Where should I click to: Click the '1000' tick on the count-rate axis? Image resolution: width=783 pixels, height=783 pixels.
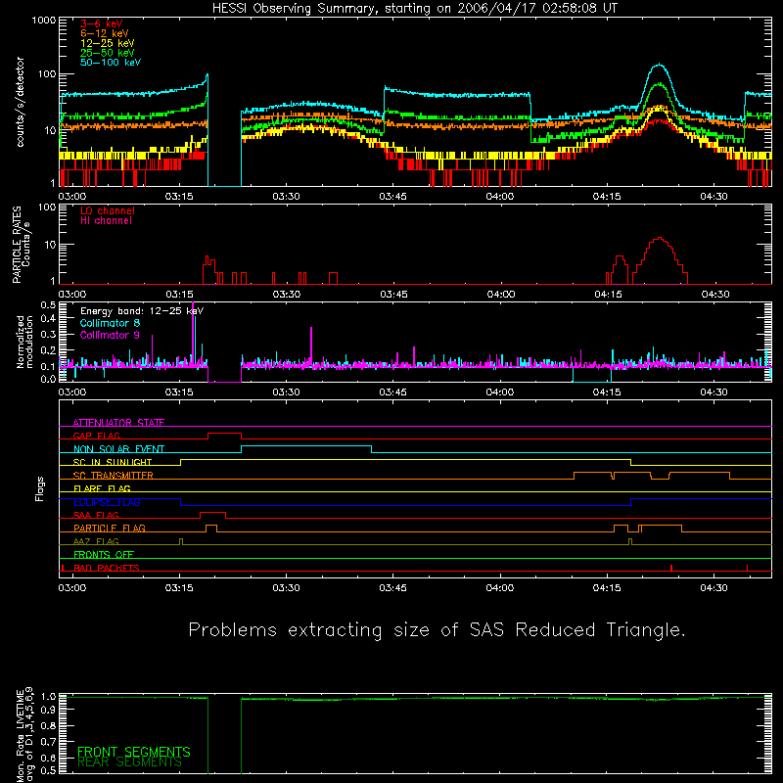tap(44, 21)
